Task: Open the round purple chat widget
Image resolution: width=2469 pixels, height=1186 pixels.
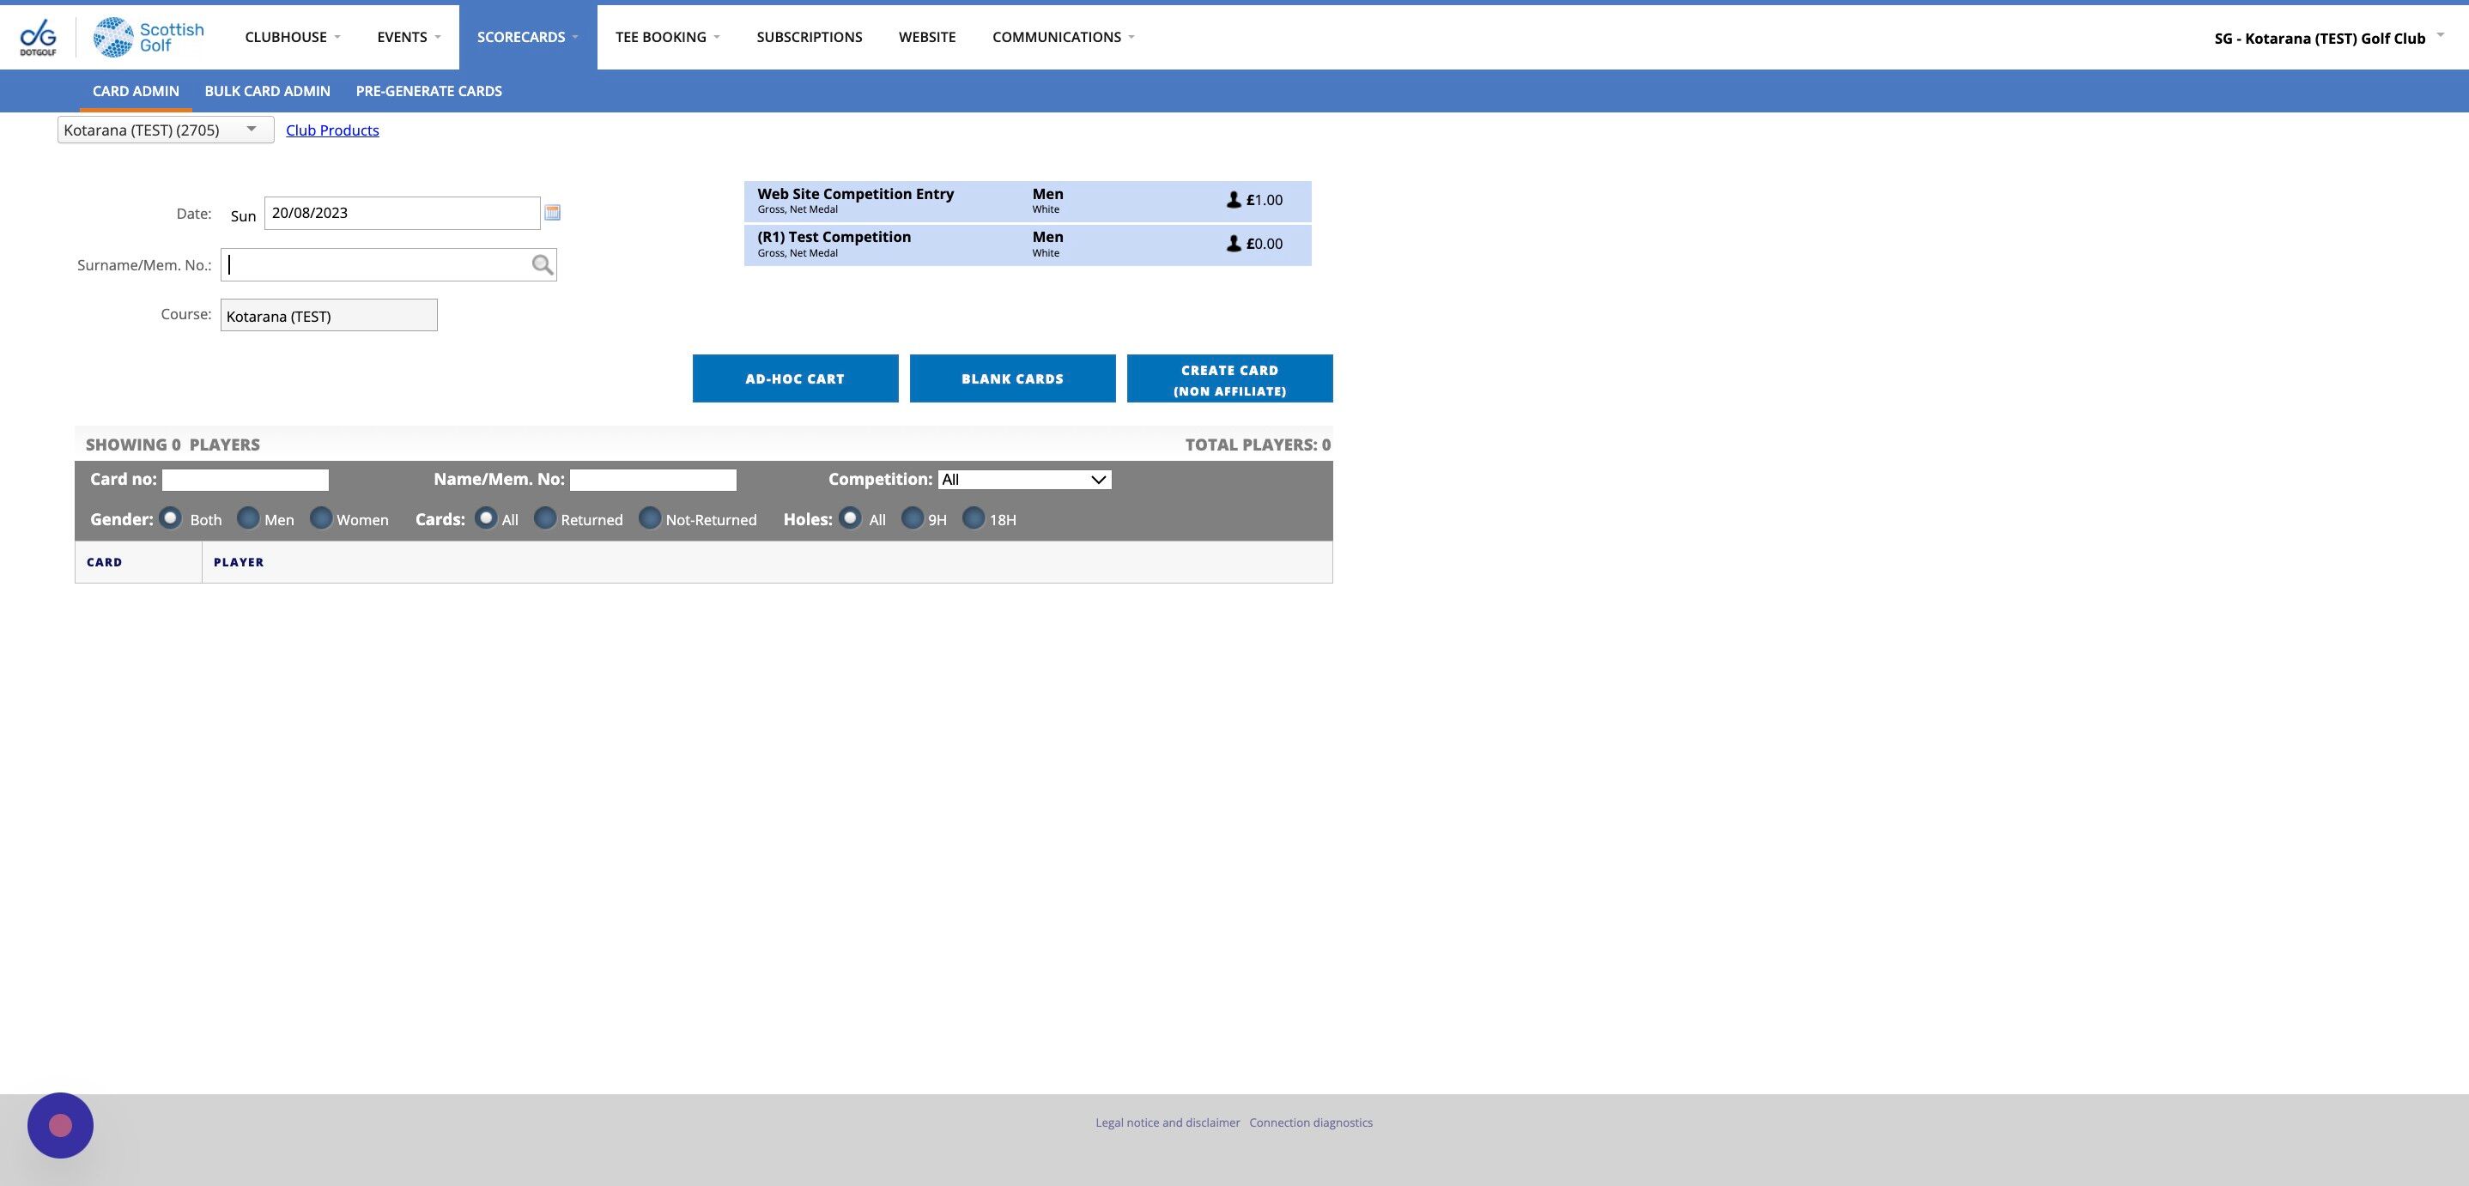Action: tap(60, 1126)
